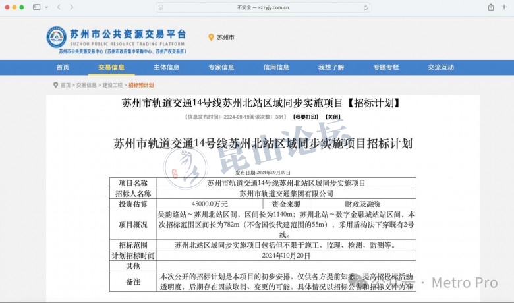Open the 首页 navigation tab
The height and width of the screenshot is (303, 514).
point(63,67)
